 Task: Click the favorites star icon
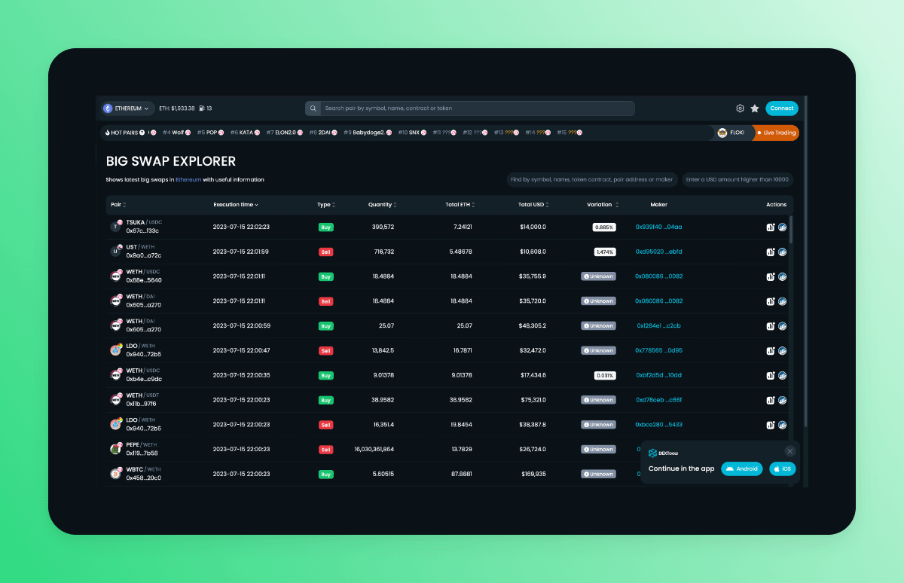(755, 108)
